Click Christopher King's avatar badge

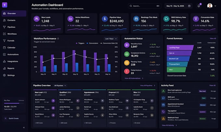[152, 101]
